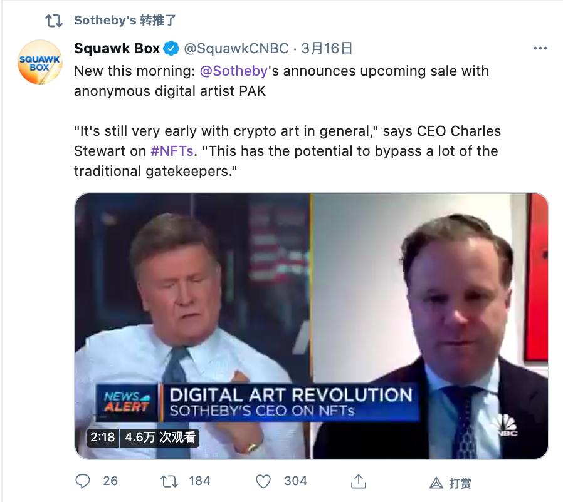Image resolution: width=563 pixels, height=502 pixels.
Task: Open the tweet more options menu
Action: tap(539, 48)
